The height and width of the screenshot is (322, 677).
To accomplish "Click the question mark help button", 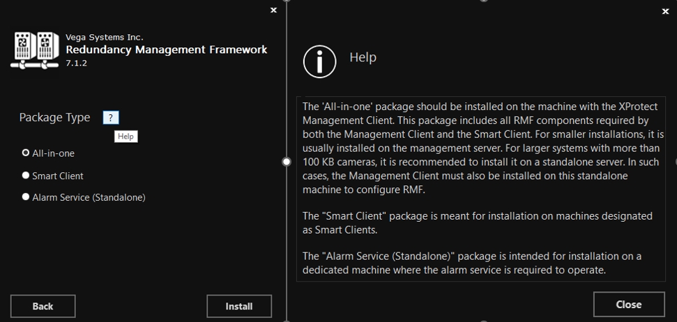I will [x=111, y=118].
